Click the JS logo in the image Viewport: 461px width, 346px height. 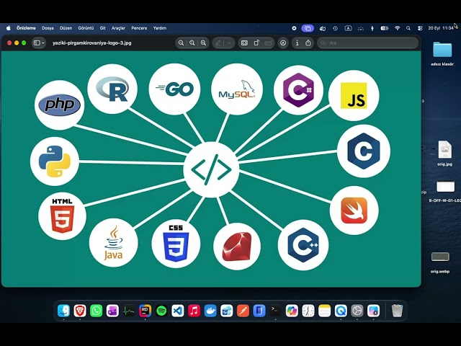pyautogui.click(x=354, y=96)
